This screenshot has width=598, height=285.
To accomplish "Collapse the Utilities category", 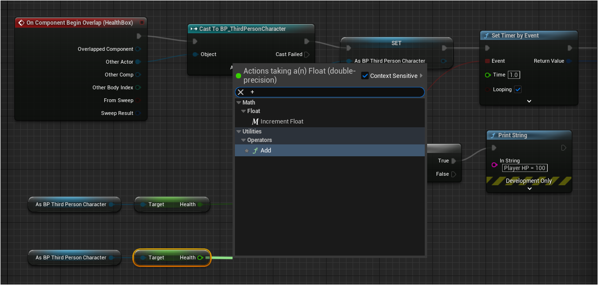I will (239, 132).
